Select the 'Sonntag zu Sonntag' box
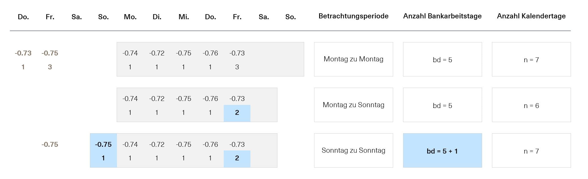Viewport: 588px width, 179px height. pyautogui.click(x=353, y=150)
